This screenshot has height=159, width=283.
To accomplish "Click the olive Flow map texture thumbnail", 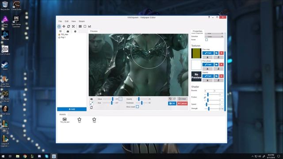I will (196, 53).
